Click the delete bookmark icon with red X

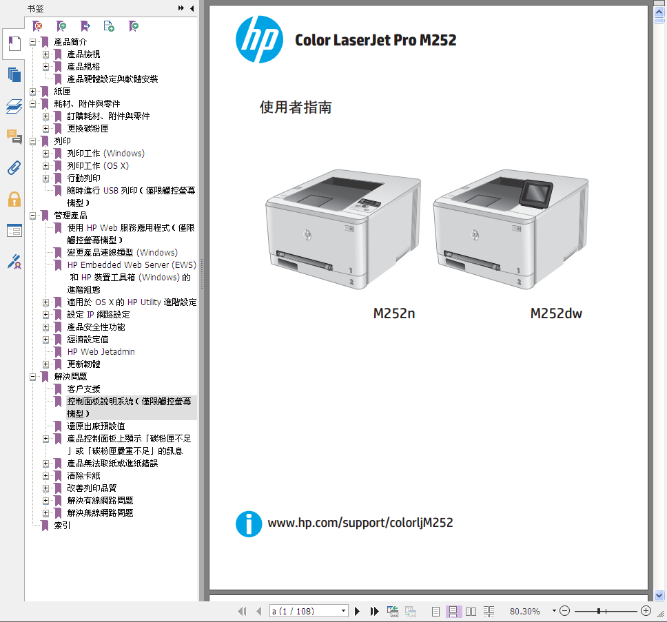coord(37,26)
